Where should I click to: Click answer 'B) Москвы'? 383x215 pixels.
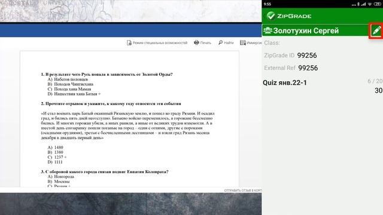pos(59,182)
